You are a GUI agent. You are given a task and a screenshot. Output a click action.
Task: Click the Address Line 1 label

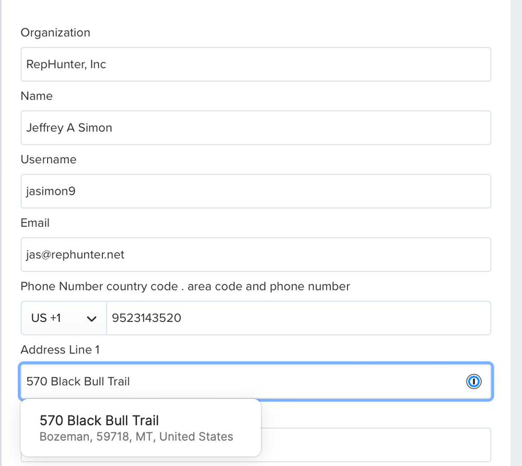click(60, 350)
